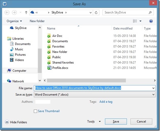160x131 pixels.
Task: Open the Tools dropdown menu
Action: pyautogui.click(x=94, y=121)
